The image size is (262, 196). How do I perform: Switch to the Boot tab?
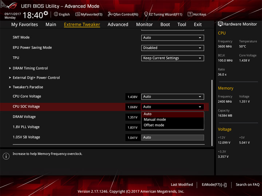165,25
